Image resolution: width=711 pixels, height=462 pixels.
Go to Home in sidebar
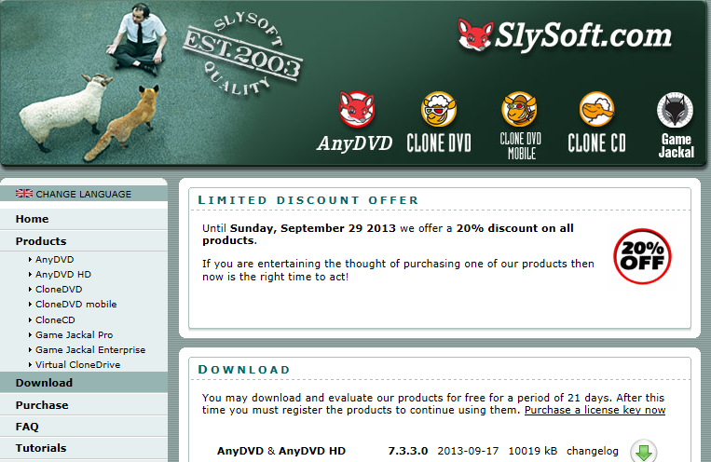(84, 219)
